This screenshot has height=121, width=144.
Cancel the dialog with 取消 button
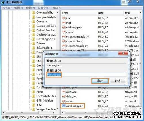[118, 81]
